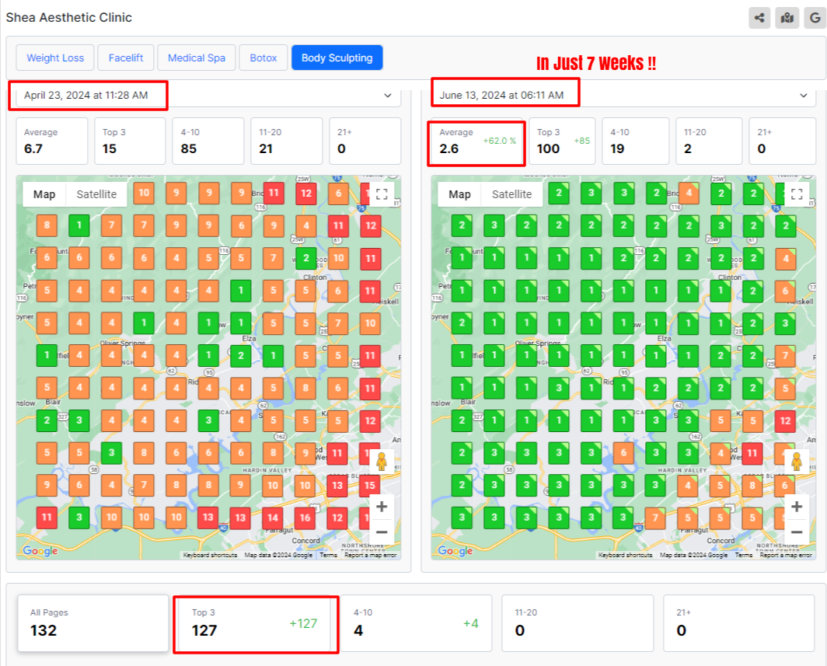Select Street View pegman on left map
Image resolution: width=827 pixels, height=666 pixels.
coord(382,462)
